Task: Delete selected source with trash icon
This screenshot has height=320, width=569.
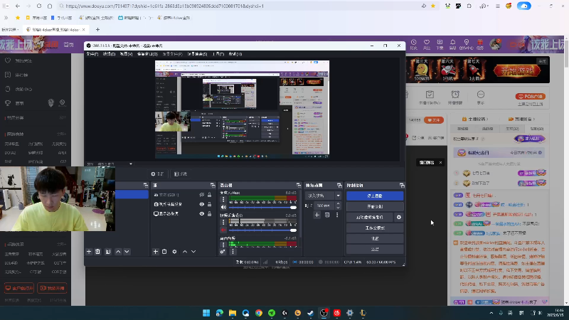Action: pyautogui.click(x=164, y=252)
